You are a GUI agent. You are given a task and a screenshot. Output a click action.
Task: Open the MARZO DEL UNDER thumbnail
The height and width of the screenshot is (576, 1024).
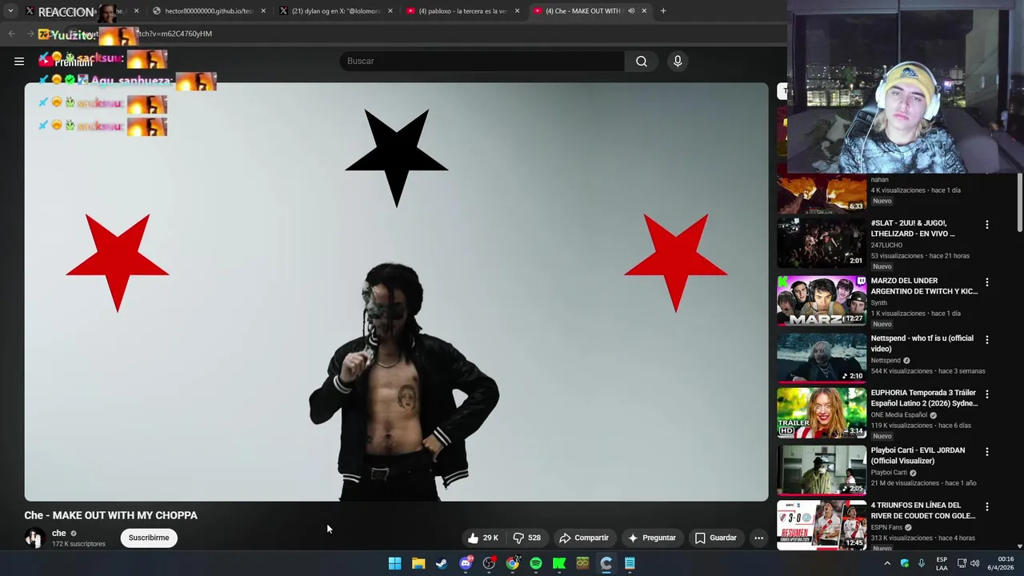click(x=822, y=301)
